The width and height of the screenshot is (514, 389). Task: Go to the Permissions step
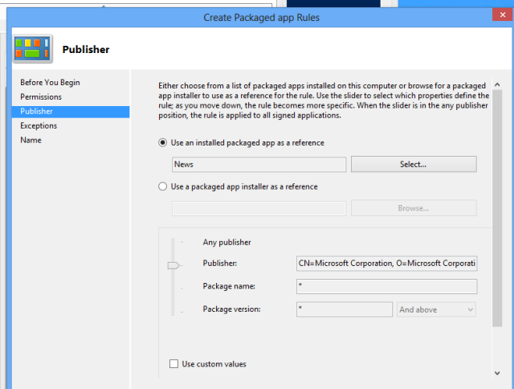(41, 96)
